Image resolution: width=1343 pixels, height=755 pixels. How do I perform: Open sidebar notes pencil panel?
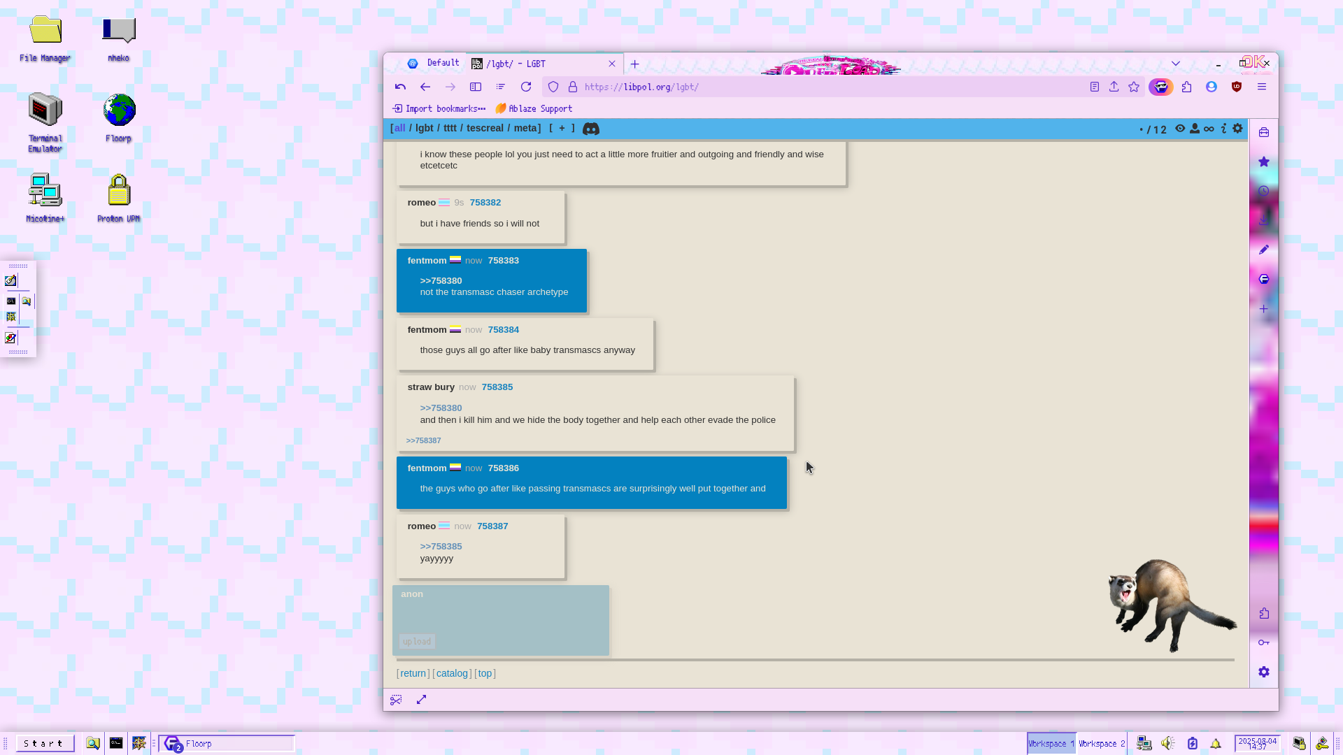[1264, 250]
